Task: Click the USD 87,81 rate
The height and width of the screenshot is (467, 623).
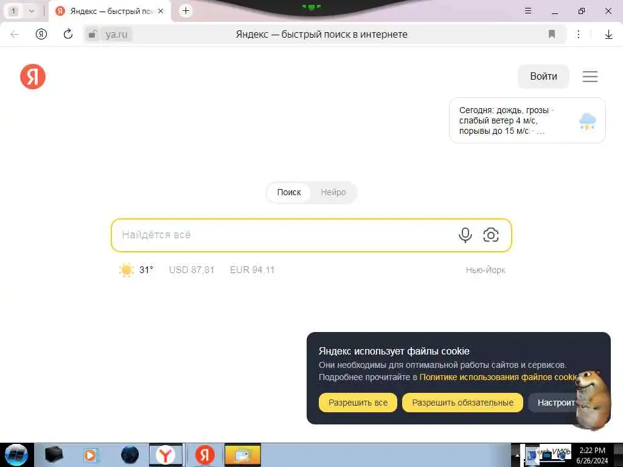Action: (x=192, y=270)
